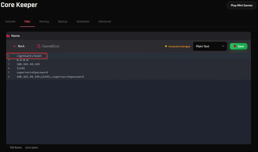Click the chevron on Plain Text dropdown
258x152 pixels.
tap(223, 46)
